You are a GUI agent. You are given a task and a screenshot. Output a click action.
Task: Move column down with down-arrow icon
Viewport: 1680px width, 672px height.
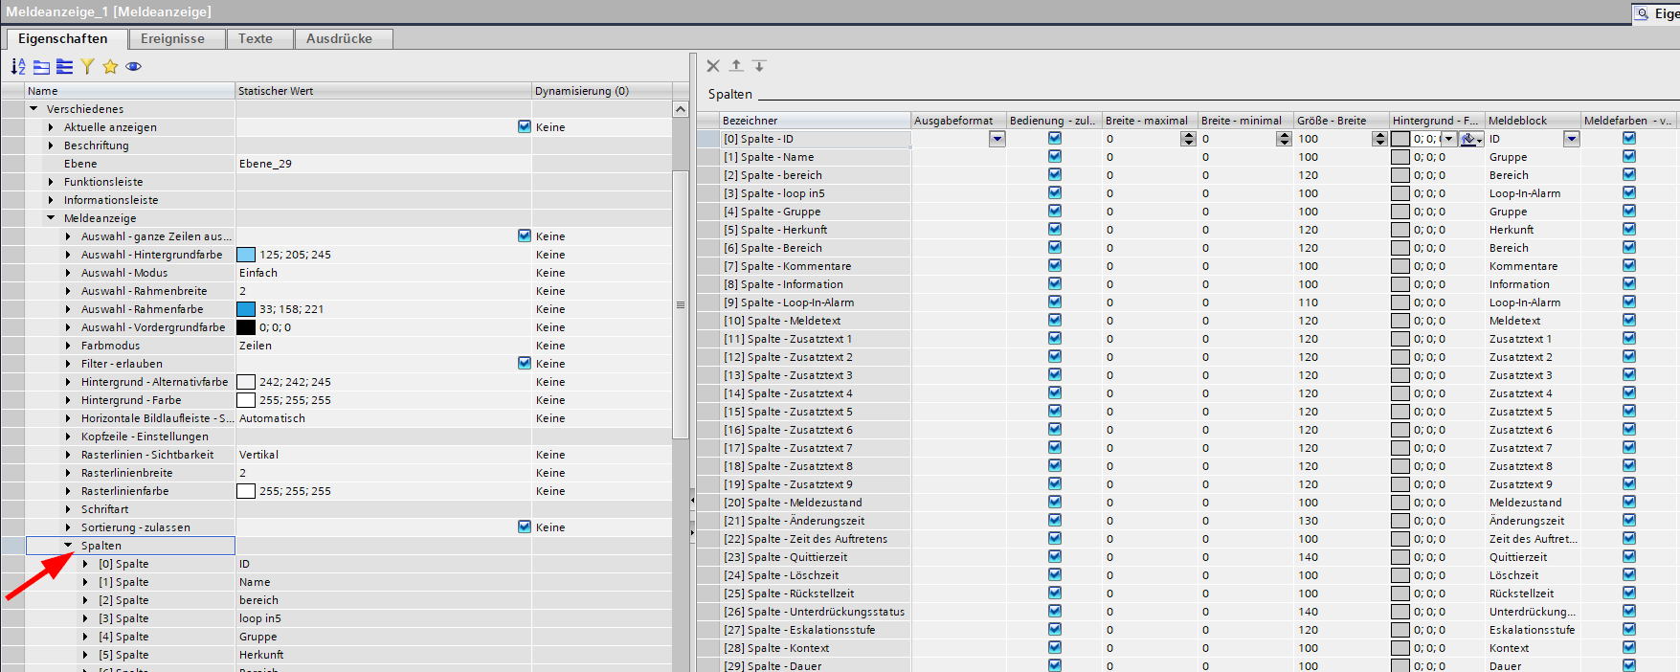pos(759,66)
